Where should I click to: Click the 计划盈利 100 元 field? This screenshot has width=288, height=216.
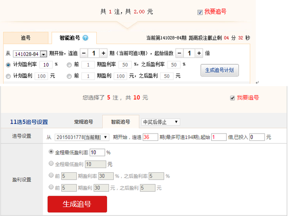click(41, 76)
